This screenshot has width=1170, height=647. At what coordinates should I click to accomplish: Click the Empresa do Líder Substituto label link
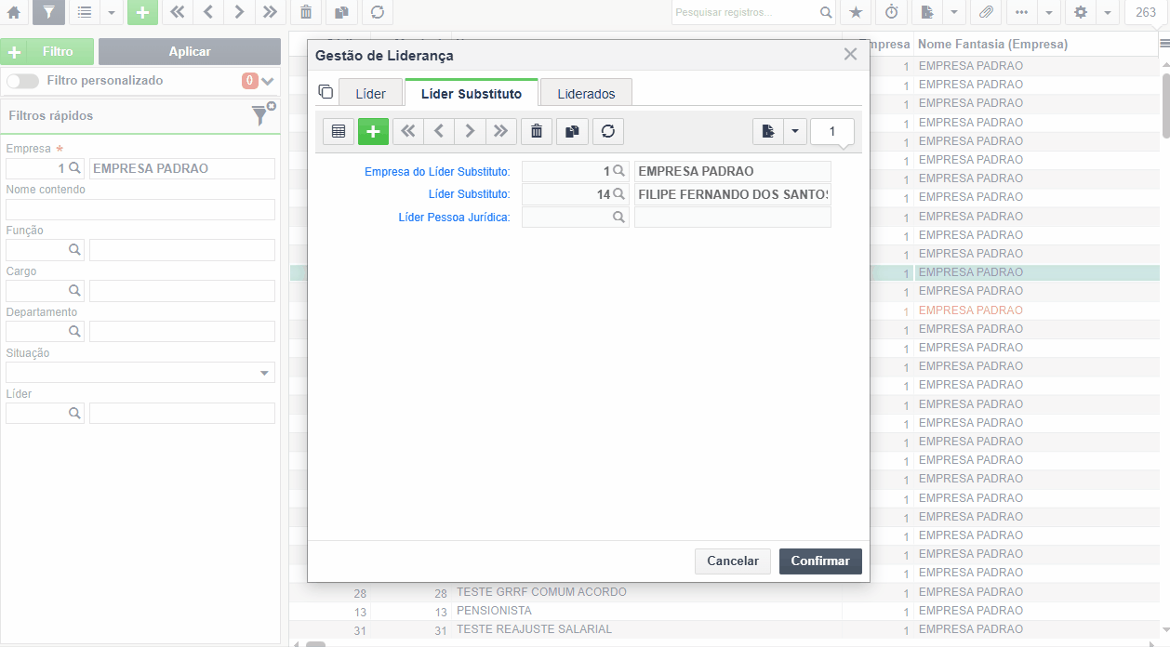(437, 172)
